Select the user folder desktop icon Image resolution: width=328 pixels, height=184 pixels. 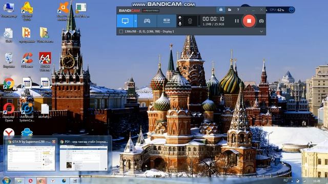[x=45, y=35]
